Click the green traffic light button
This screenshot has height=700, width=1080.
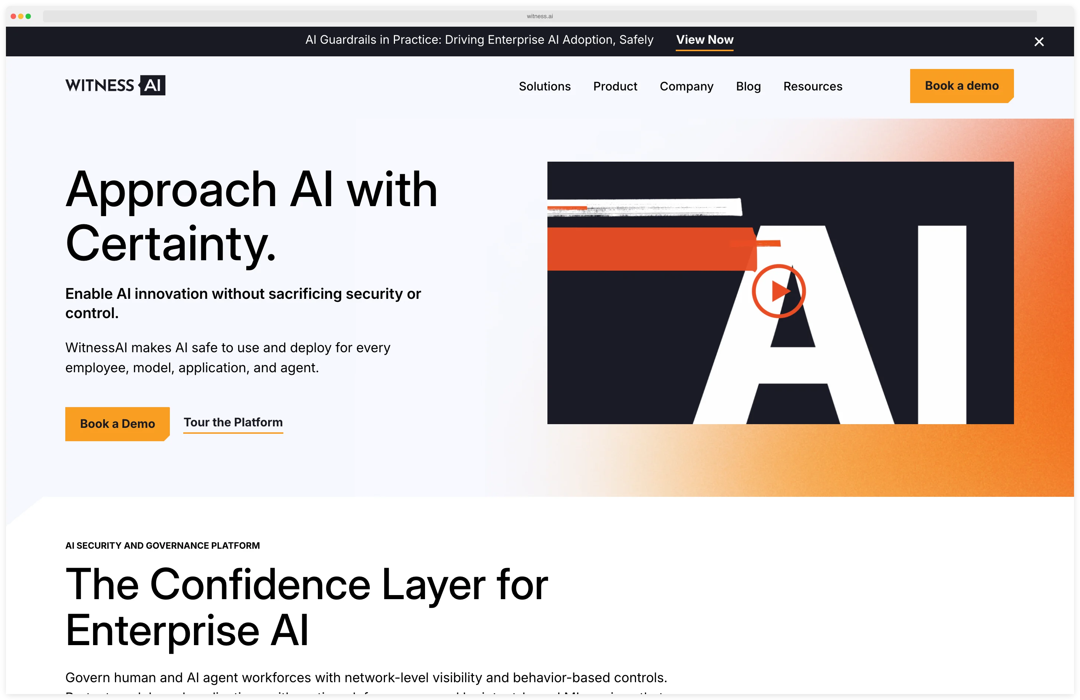click(x=29, y=16)
